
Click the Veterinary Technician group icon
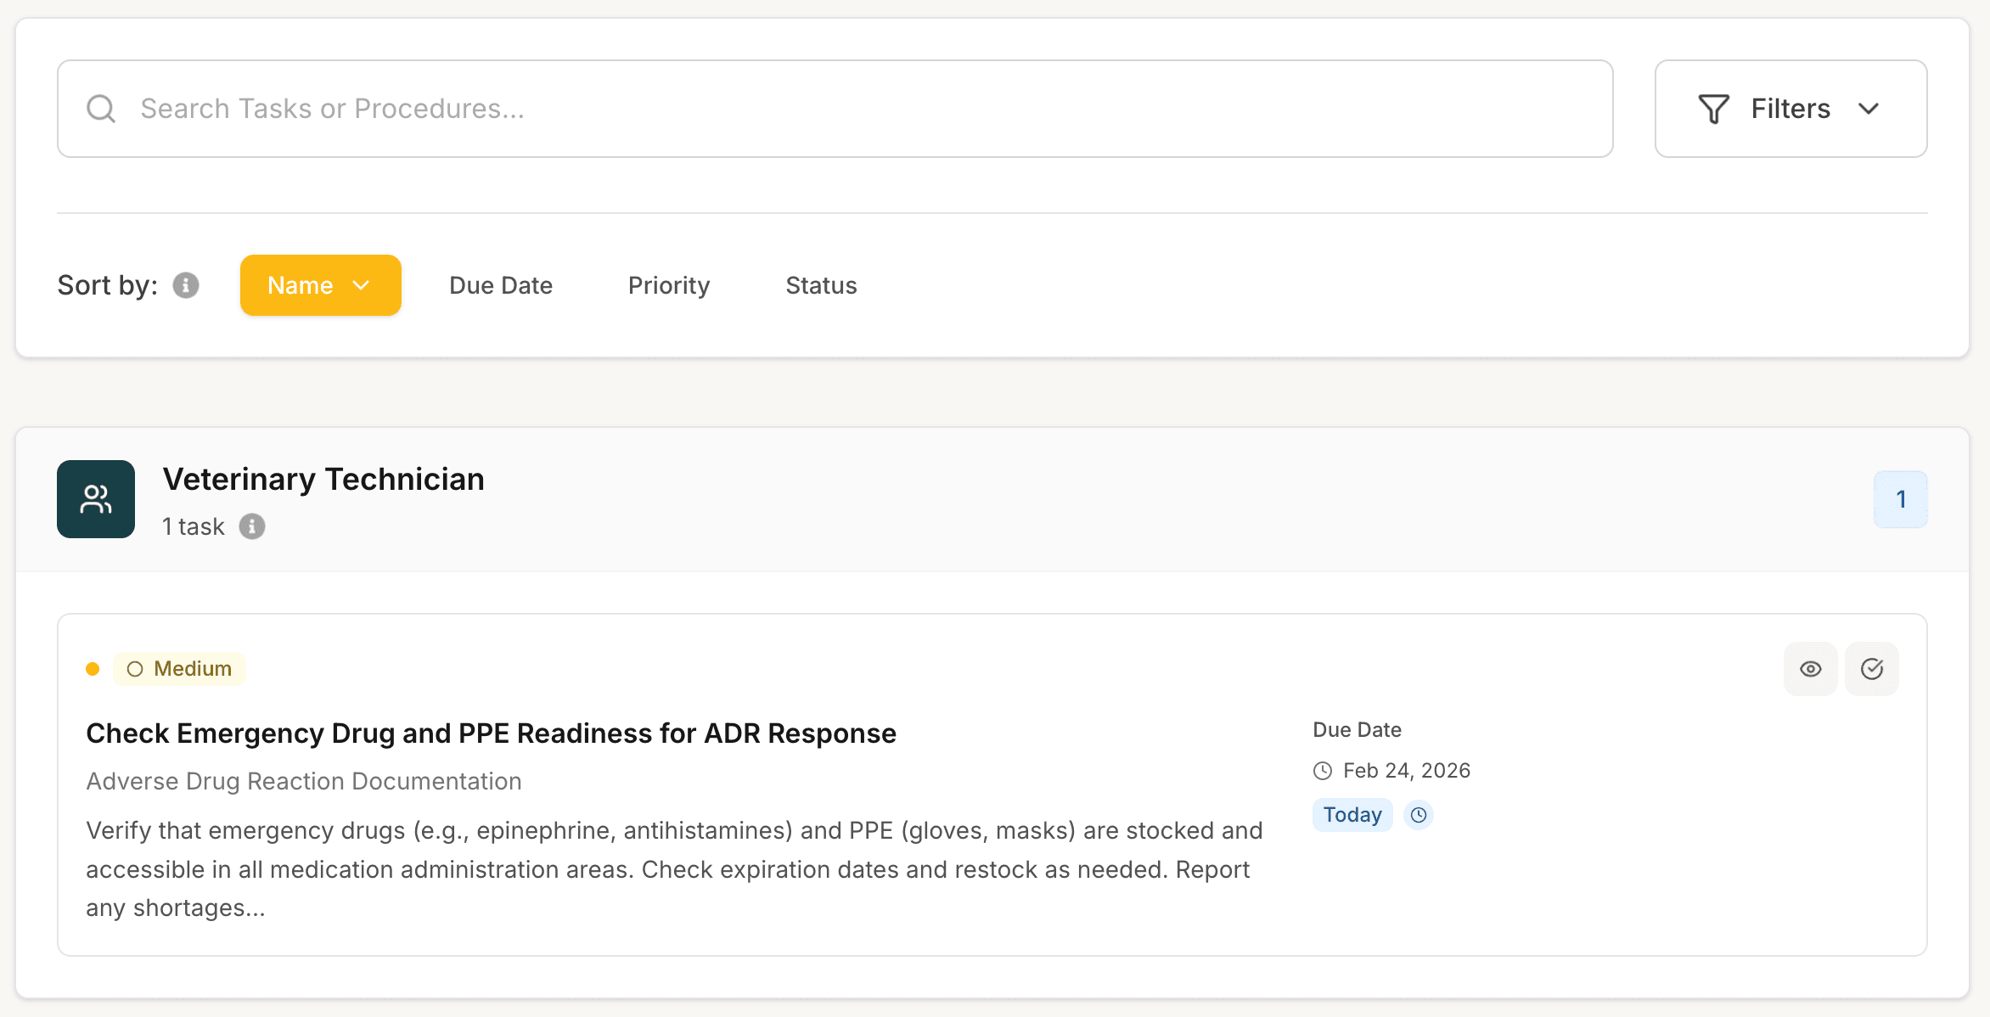point(96,499)
